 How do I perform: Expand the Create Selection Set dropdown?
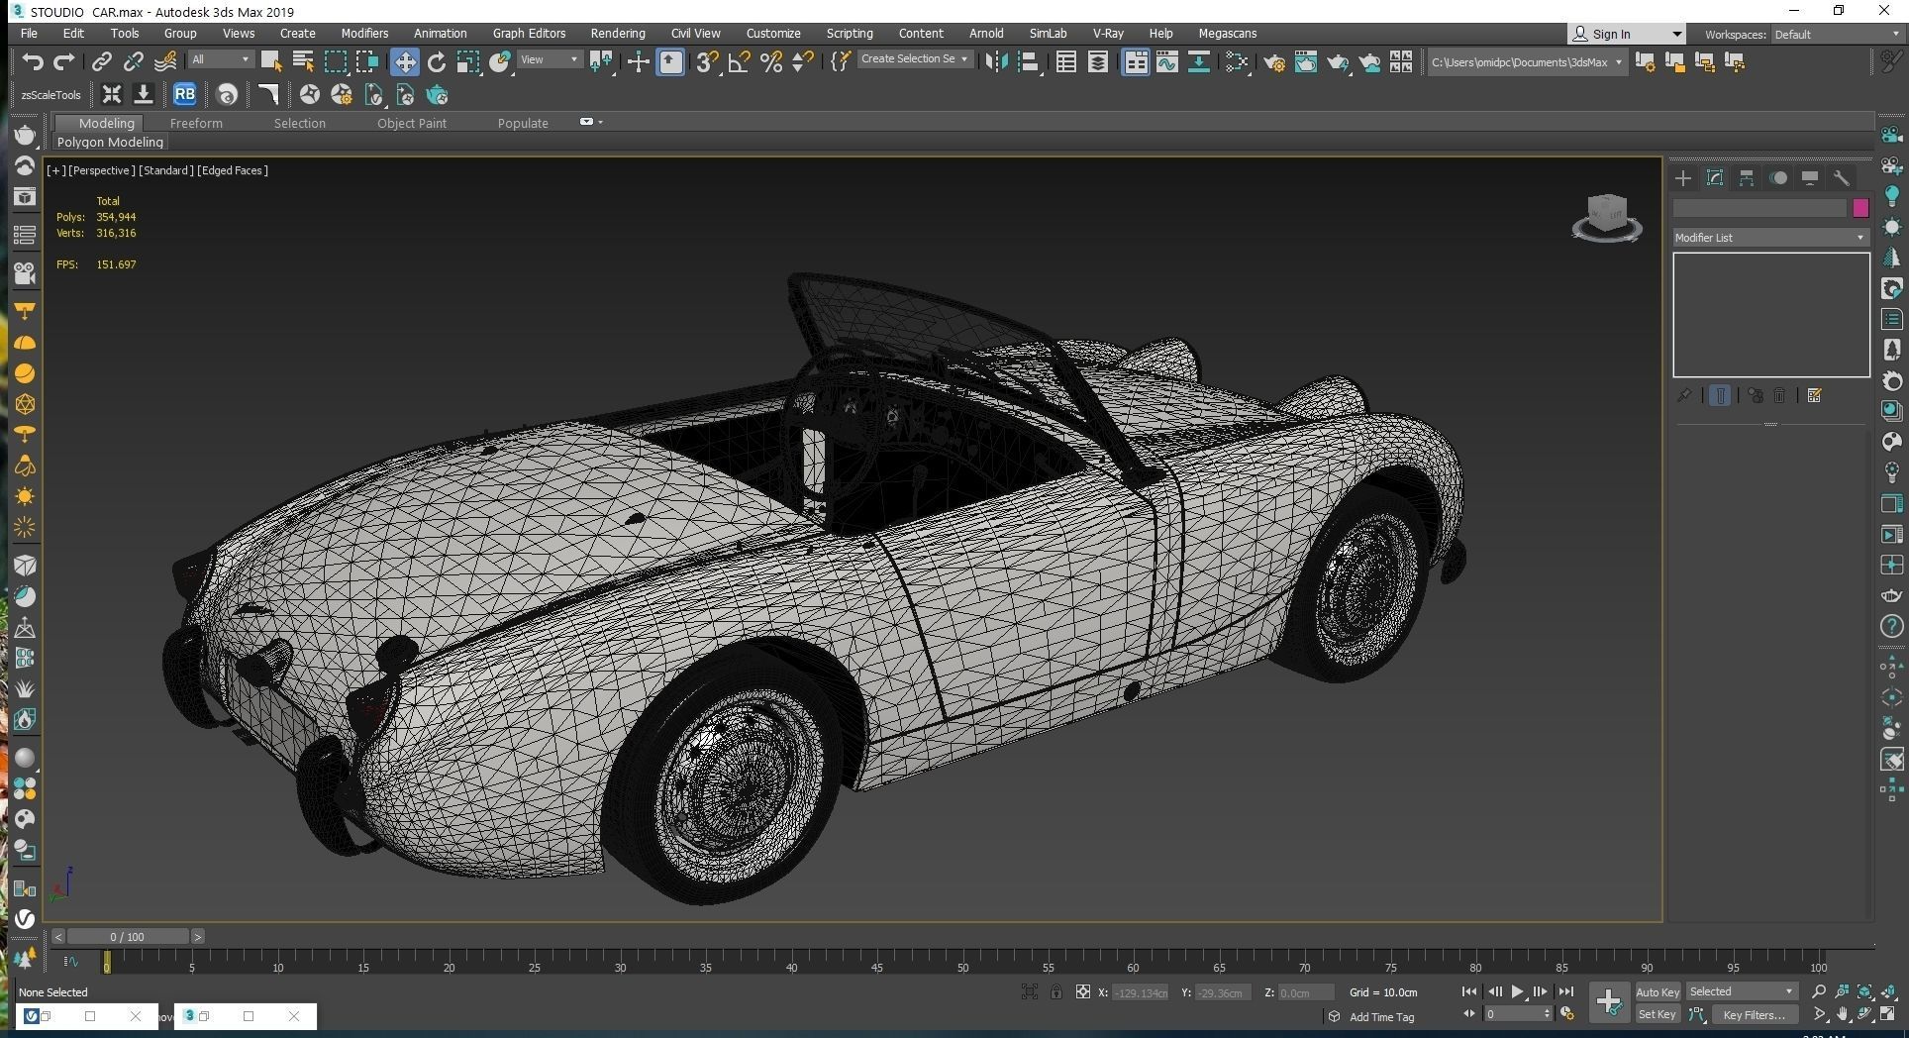coord(914,59)
